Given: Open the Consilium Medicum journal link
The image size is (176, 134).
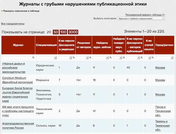Looking at the screenshot, I should [x=14, y=78].
